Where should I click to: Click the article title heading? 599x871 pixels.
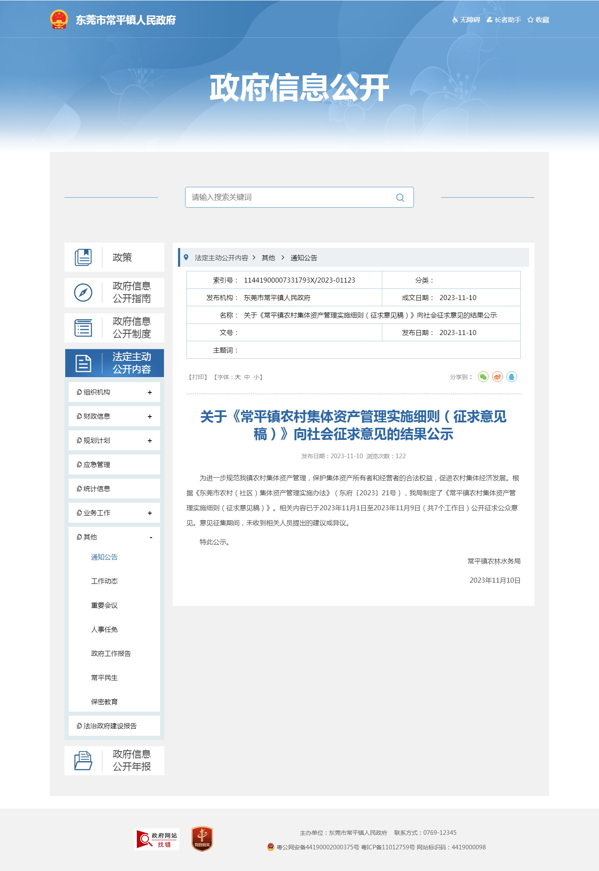point(354,425)
